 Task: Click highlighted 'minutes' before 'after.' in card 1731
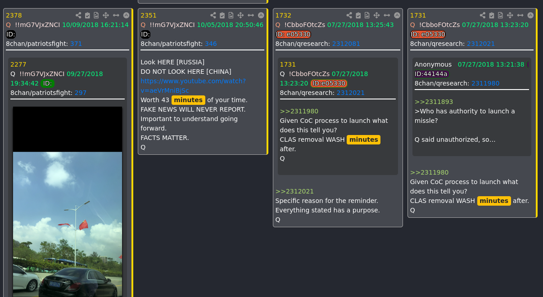coord(494,201)
